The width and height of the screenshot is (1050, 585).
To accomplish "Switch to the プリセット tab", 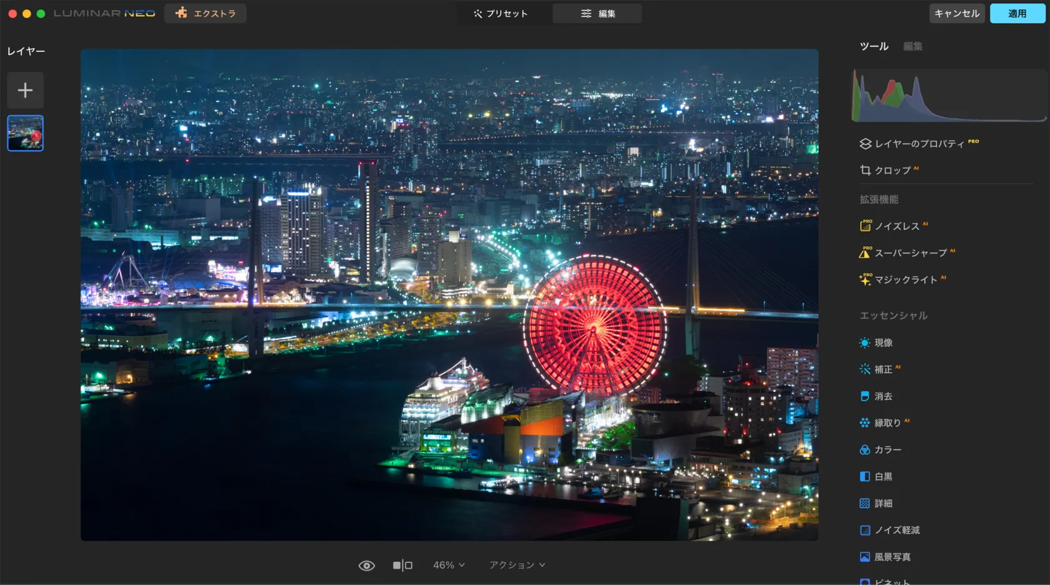I will point(501,14).
